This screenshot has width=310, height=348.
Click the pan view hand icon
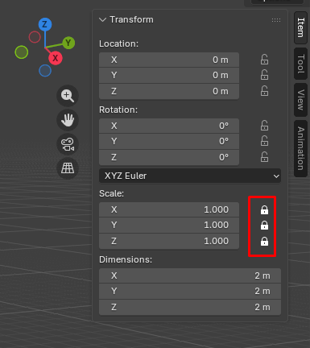tap(68, 120)
